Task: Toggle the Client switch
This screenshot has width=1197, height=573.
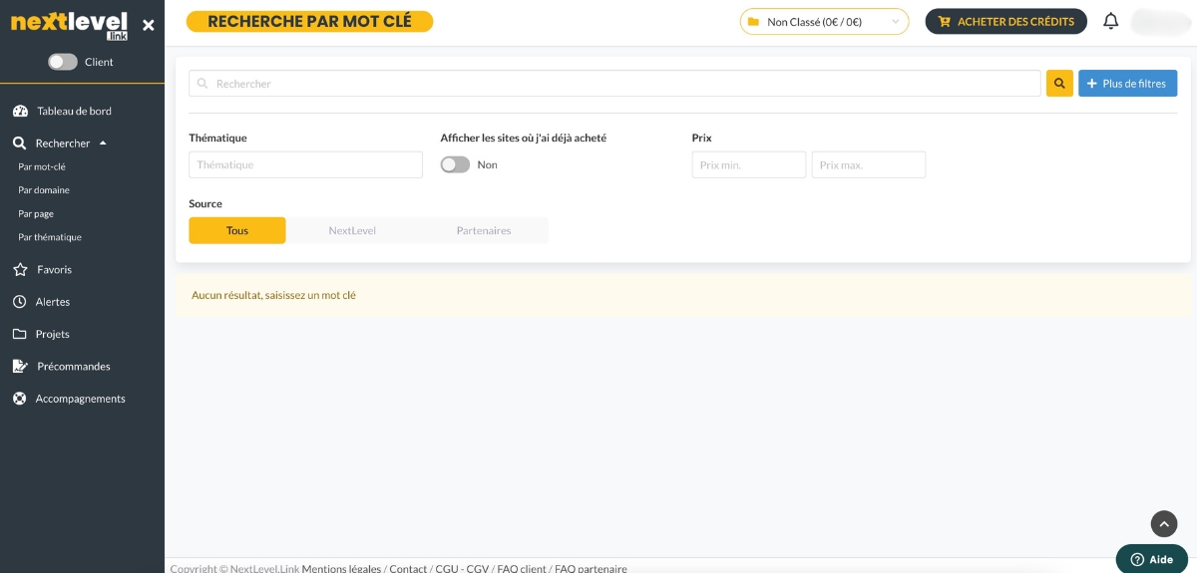Action: (x=63, y=62)
